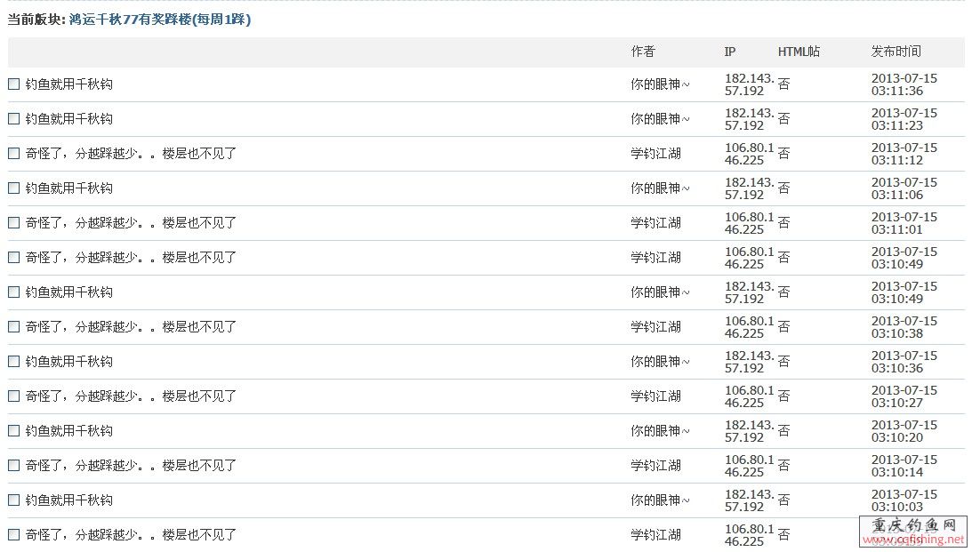Check the box for 03:11:01 post
The height and width of the screenshot is (552, 972).
[13, 222]
